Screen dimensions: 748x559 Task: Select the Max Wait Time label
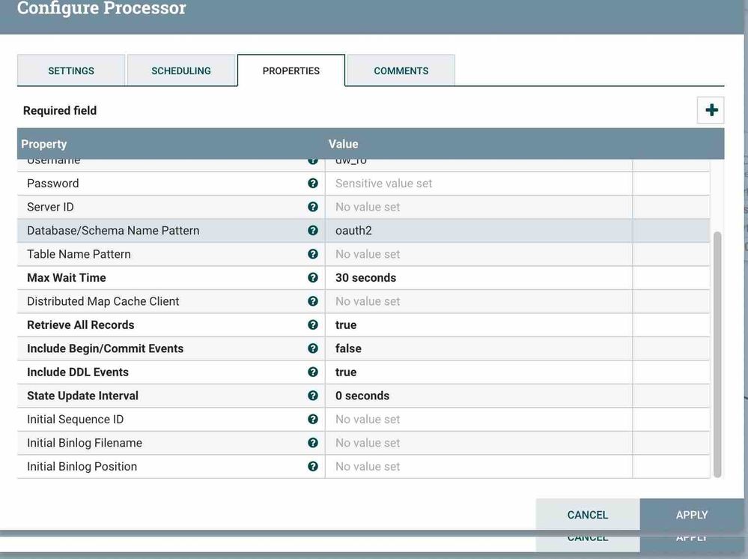click(x=67, y=277)
